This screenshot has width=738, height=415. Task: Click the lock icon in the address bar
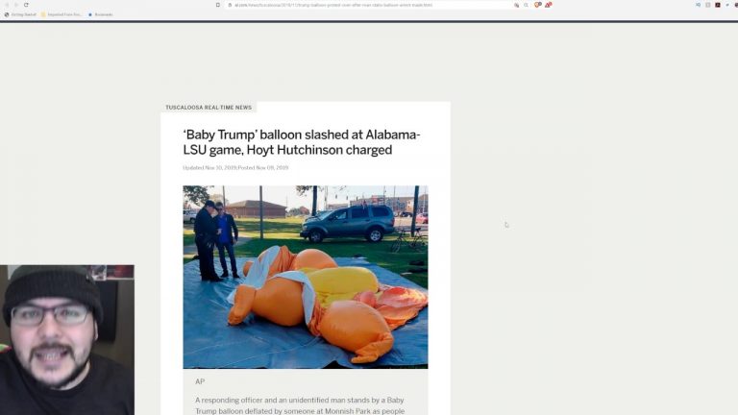click(x=230, y=5)
